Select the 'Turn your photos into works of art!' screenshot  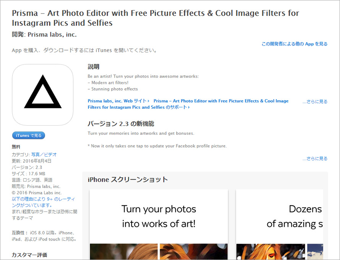159,224
